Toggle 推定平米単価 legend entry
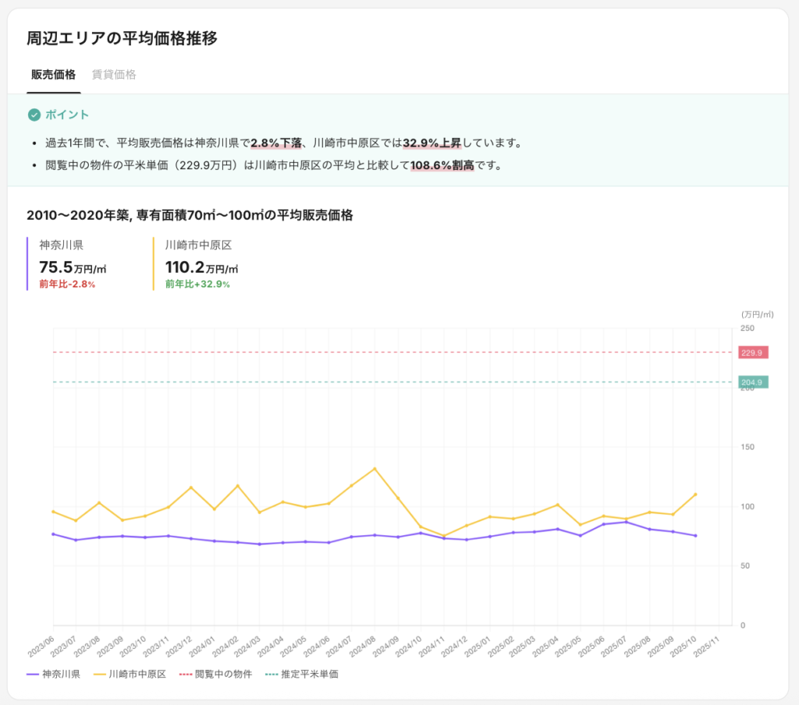The width and height of the screenshot is (799, 705). (301, 674)
